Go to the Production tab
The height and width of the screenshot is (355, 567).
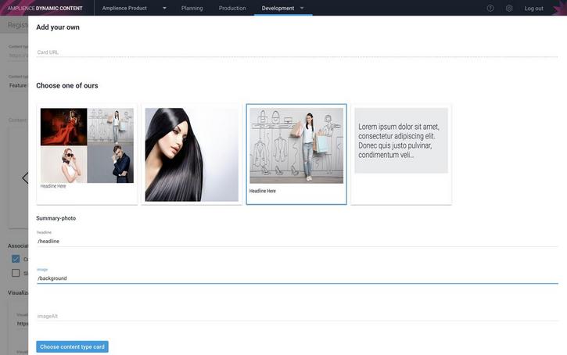click(x=232, y=8)
